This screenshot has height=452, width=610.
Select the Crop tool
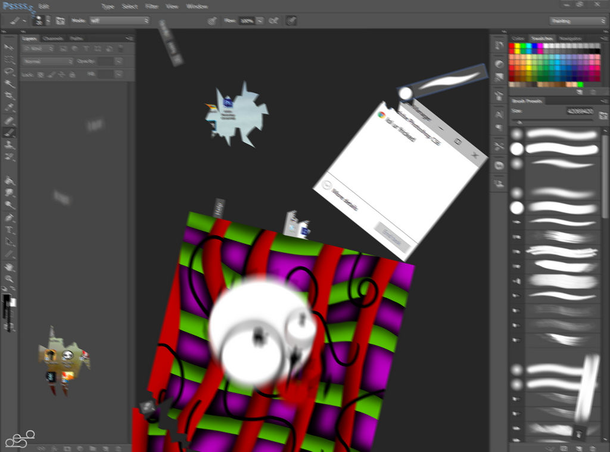click(x=9, y=96)
